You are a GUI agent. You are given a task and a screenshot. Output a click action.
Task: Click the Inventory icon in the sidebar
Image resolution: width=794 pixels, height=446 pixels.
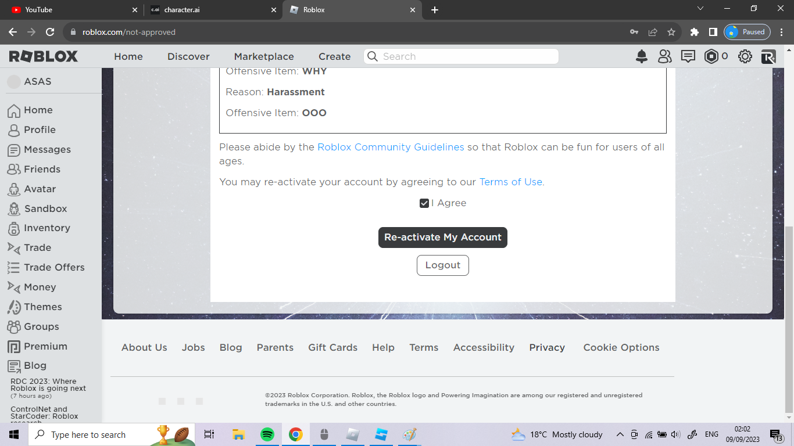click(14, 228)
